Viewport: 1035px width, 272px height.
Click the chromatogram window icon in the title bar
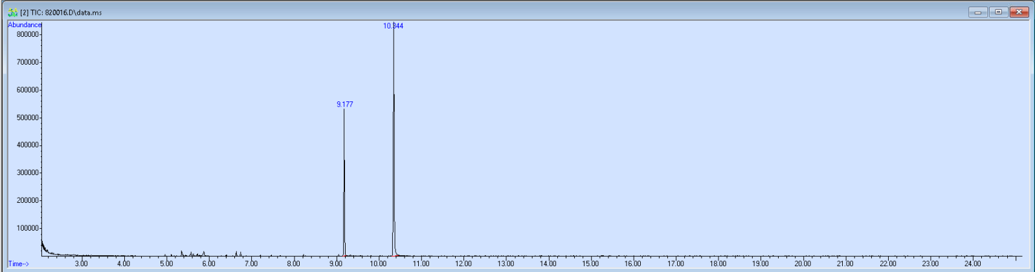12,12
